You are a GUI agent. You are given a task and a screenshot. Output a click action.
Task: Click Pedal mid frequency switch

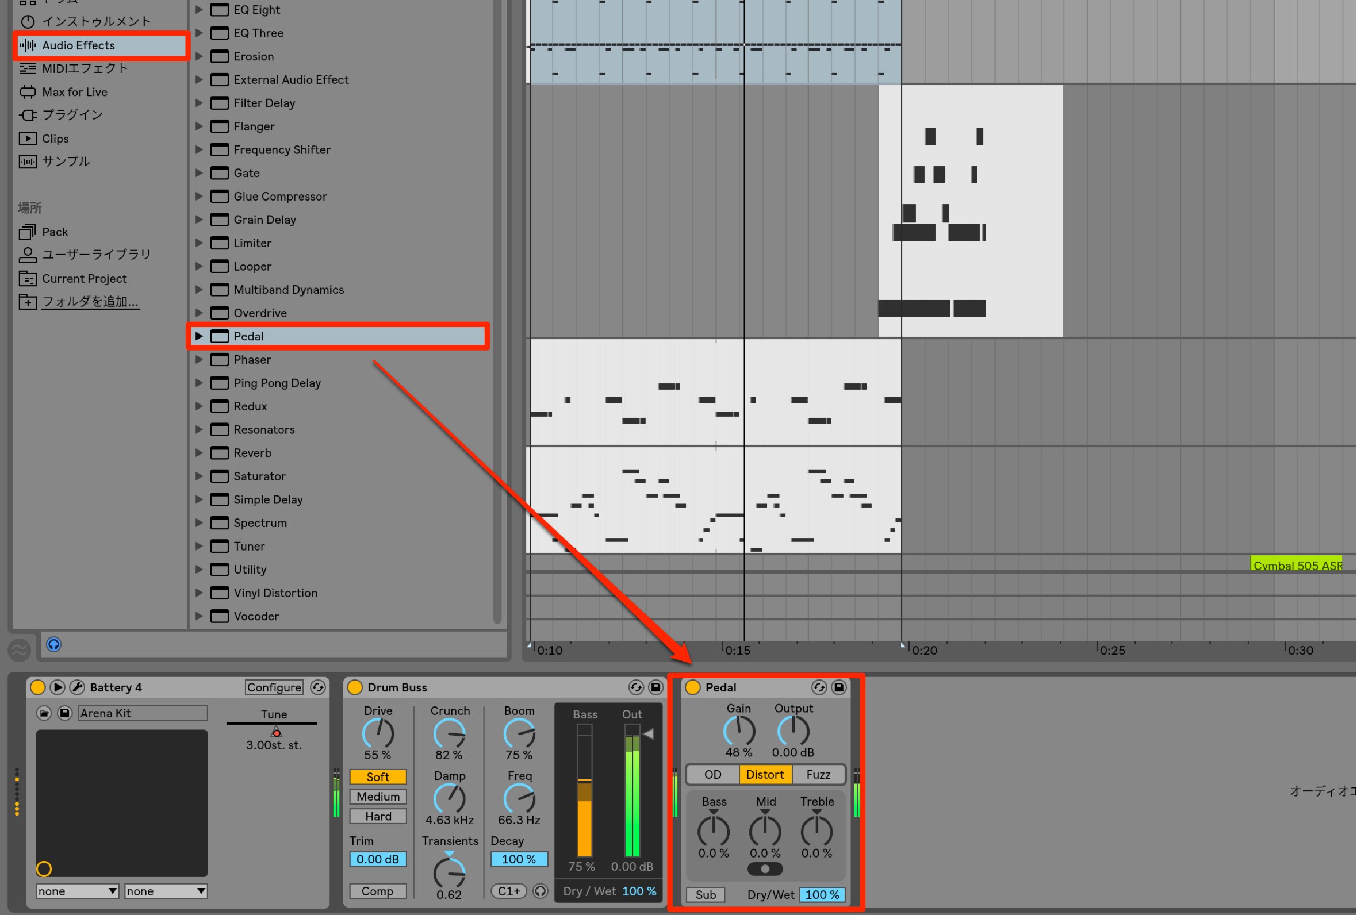tap(765, 869)
